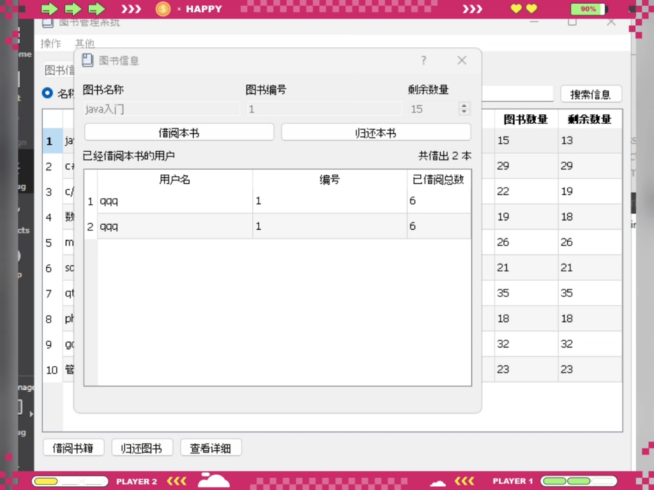Screen dimensions: 654x490
Task: Click the gold coin icon in top banner
Action: (x=163, y=9)
